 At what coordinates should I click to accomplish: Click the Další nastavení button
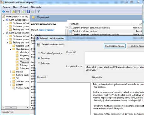click(136, 46)
